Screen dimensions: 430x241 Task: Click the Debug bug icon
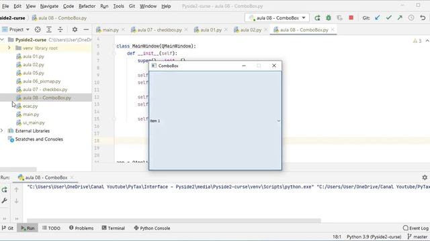tap(329, 18)
